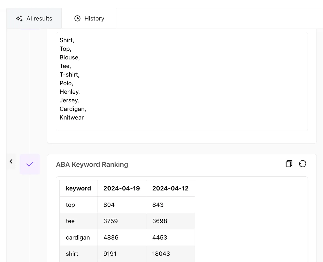Image resolution: width=323 pixels, height=262 pixels.
Task: Select the 'shirt' keyword row cell
Action: 72,254
